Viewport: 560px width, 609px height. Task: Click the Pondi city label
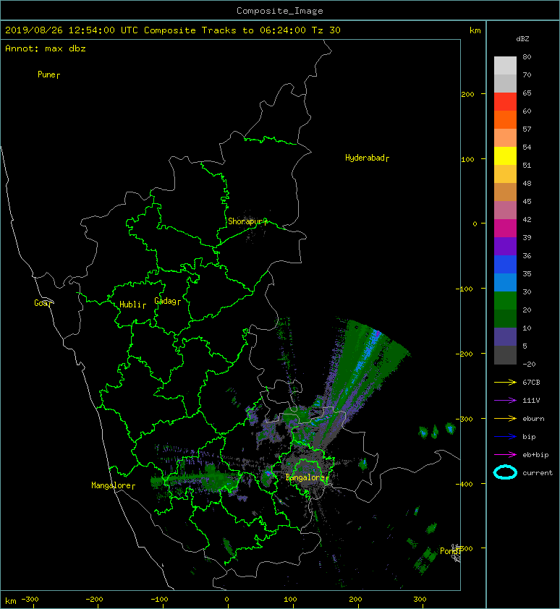point(451,551)
